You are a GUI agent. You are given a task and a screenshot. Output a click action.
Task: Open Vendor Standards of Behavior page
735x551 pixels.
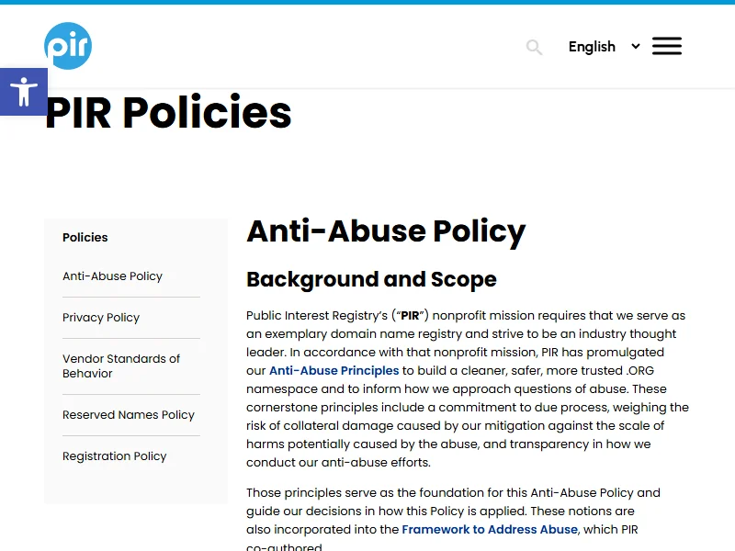coord(121,365)
